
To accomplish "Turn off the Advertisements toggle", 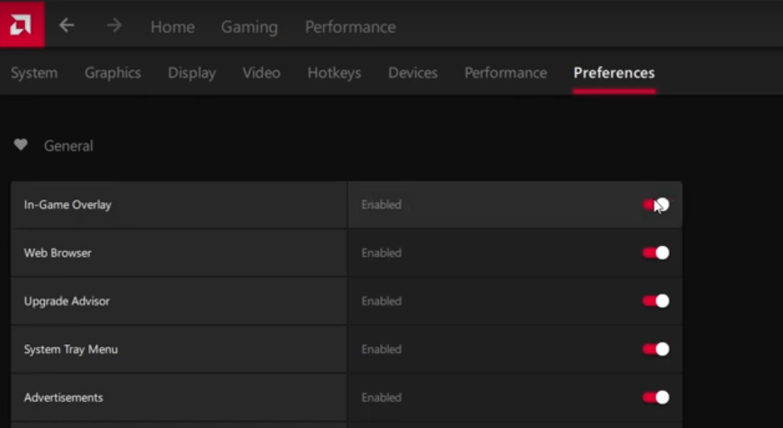I will pyautogui.click(x=656, y=397).
